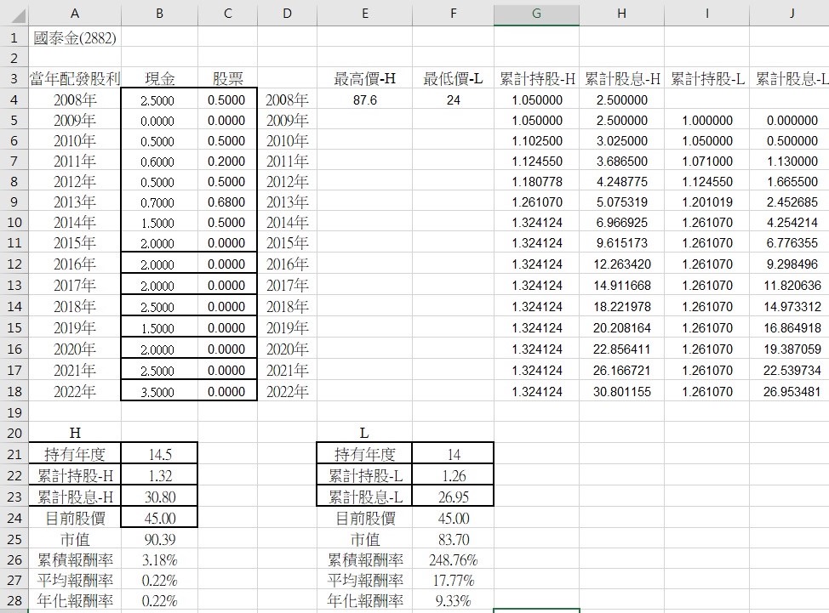Screen dimensions: 829x613
Task: Select the 累計持股-L heading in row 3
Action: 707,79
